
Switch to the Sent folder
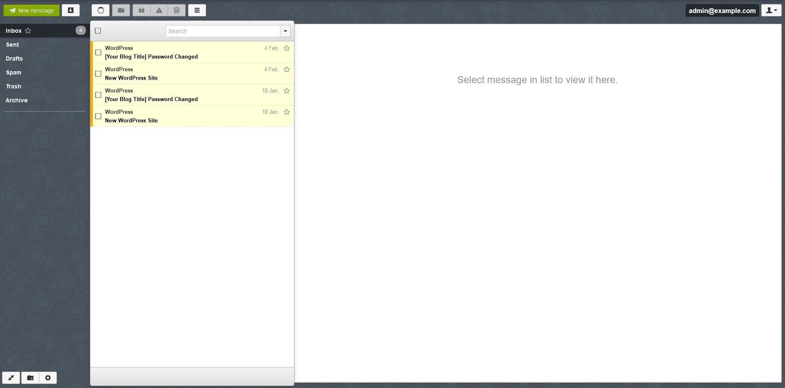[x=13, y=44]
